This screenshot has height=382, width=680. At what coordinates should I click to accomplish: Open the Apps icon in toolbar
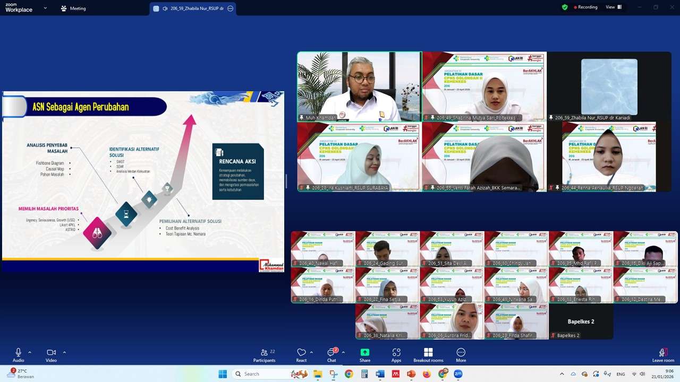pos(396,354)
